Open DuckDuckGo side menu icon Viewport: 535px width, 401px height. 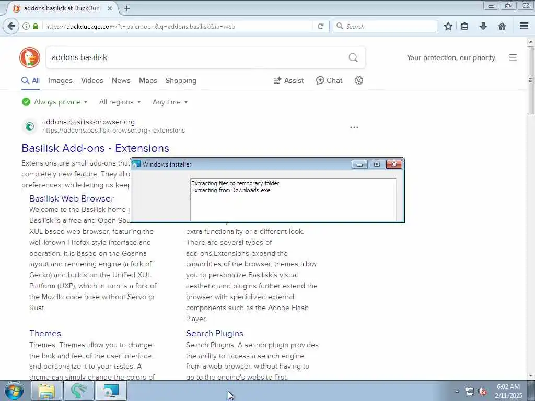[513, 57]
